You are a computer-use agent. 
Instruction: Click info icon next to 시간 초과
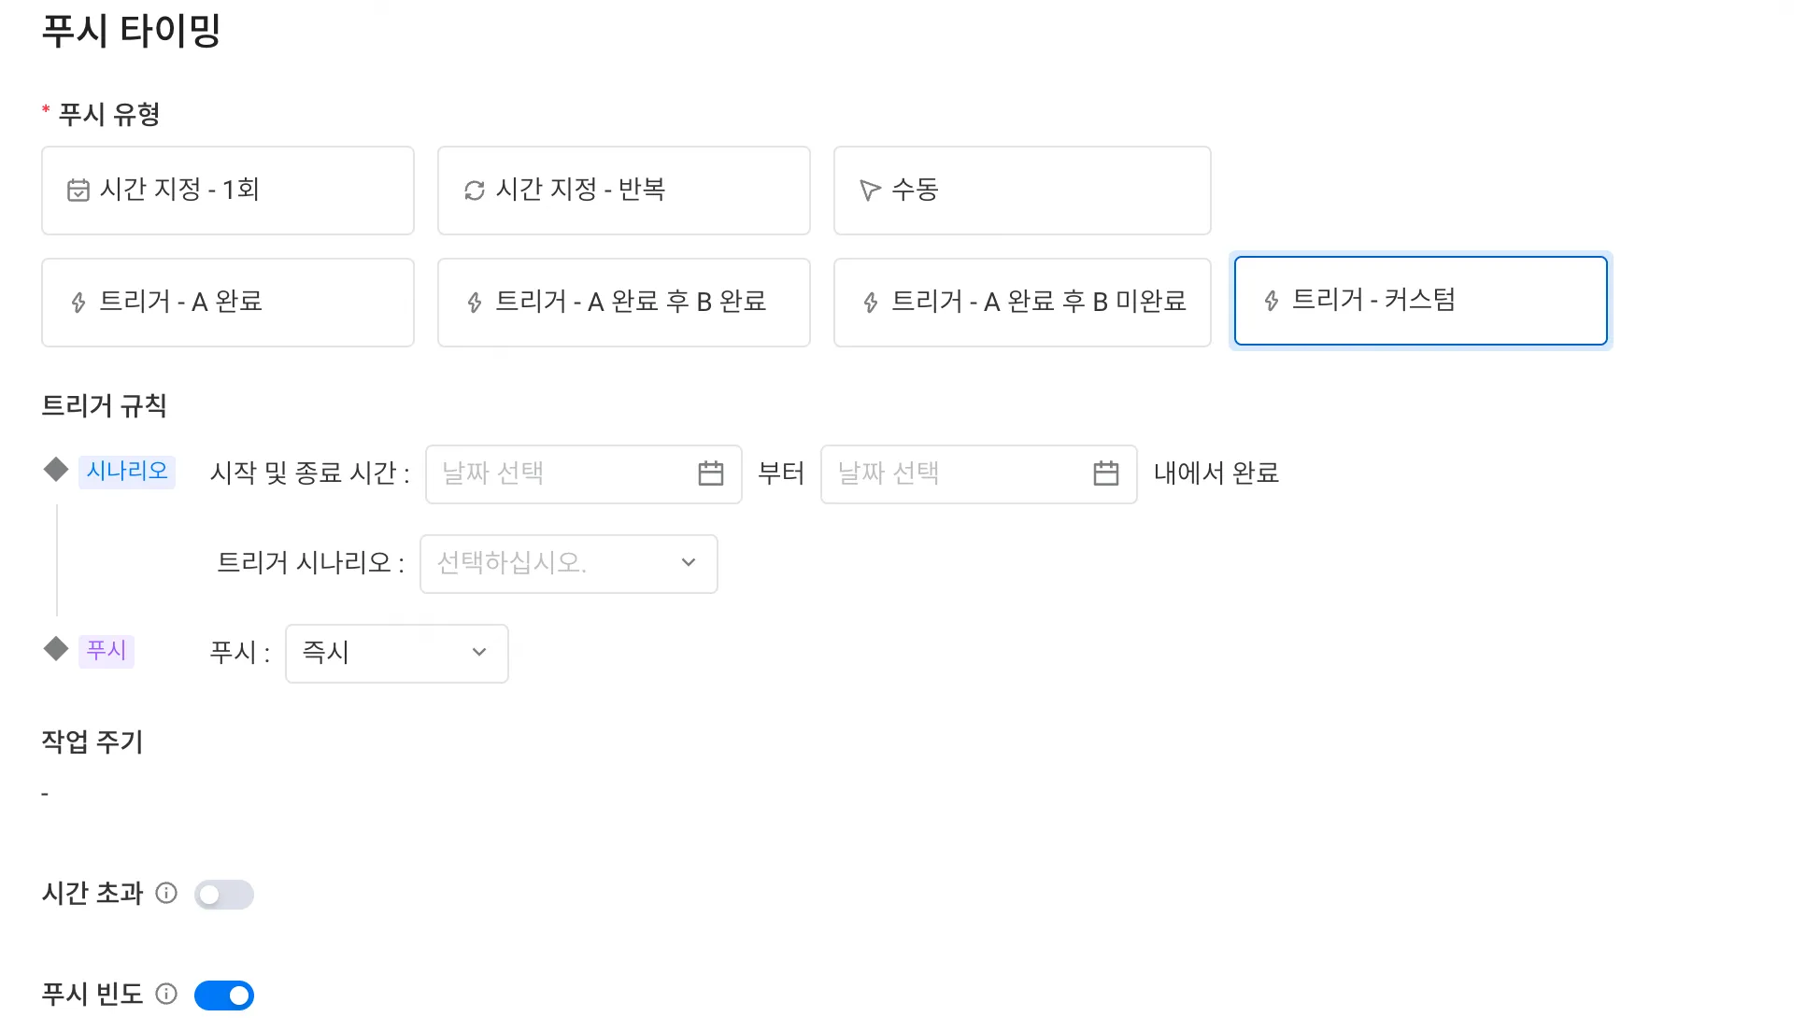(166, 894)
